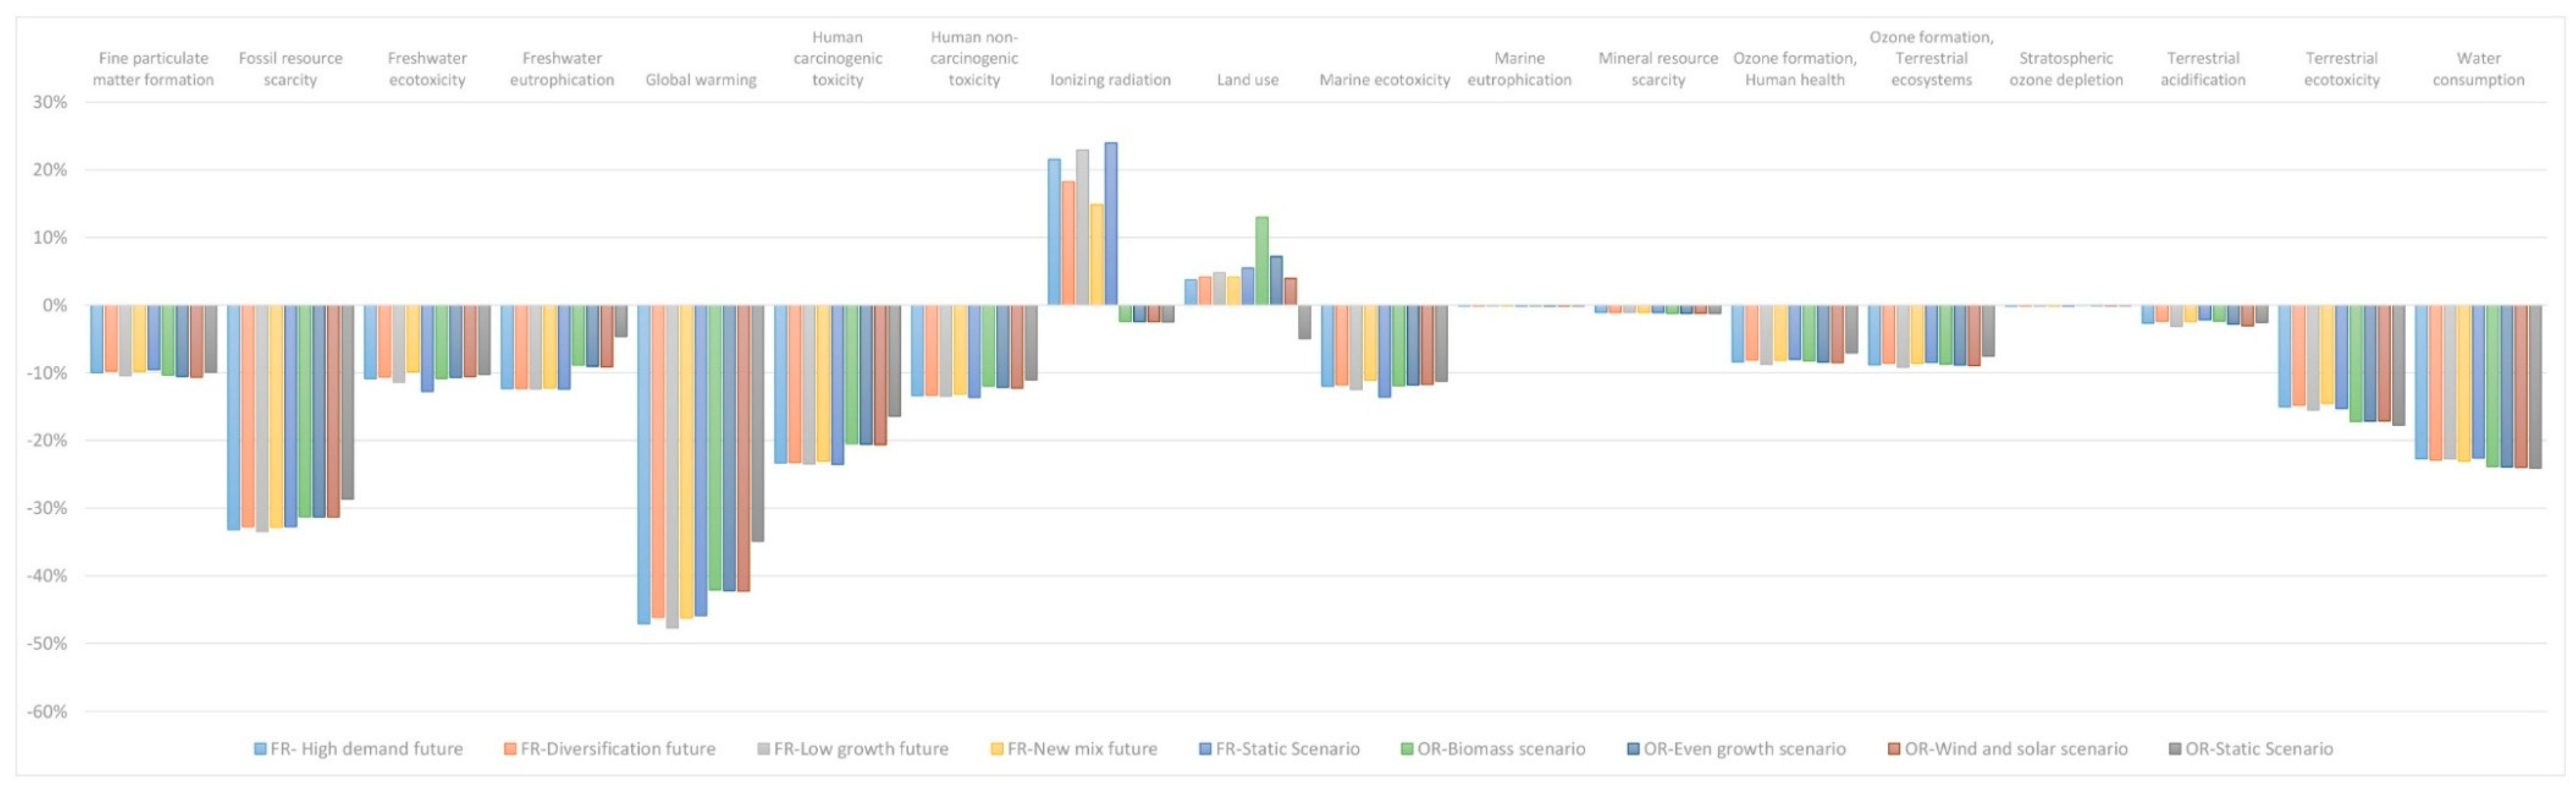This screenshot has width=2576, height=791.
Task: Click the 'Ozone formation, Terrestrial ecosystems' label
Action: pos(1931,58)
